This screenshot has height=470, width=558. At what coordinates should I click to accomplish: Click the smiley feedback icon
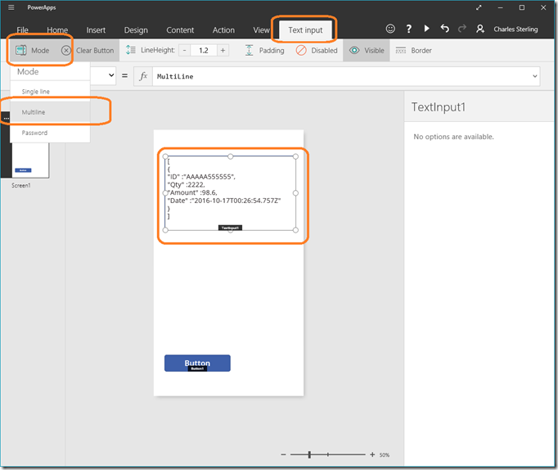click(x=390, y=29)
